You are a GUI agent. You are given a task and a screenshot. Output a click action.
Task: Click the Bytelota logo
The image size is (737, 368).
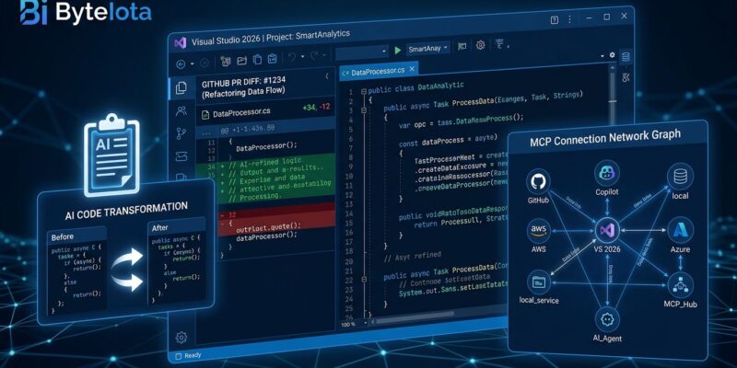[86, 13]
